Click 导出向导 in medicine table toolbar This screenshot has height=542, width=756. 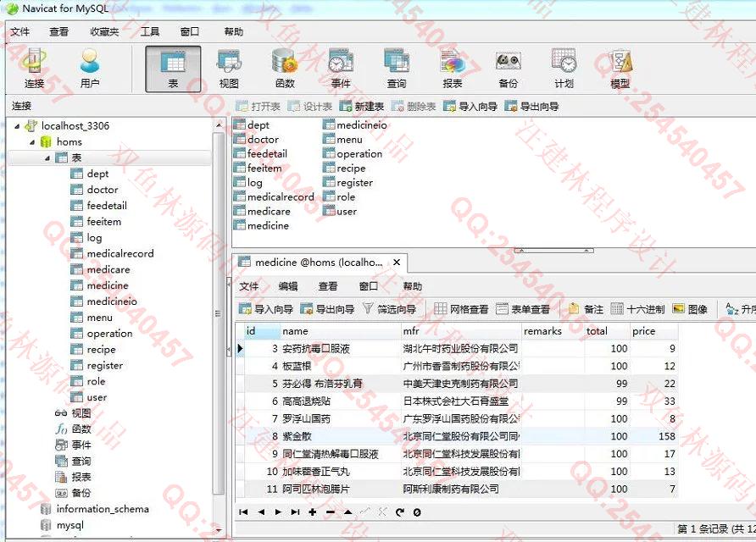tap(327, 309)
